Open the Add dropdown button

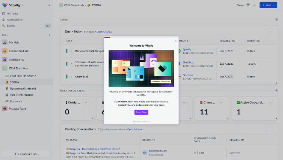(x=268, y=5)
